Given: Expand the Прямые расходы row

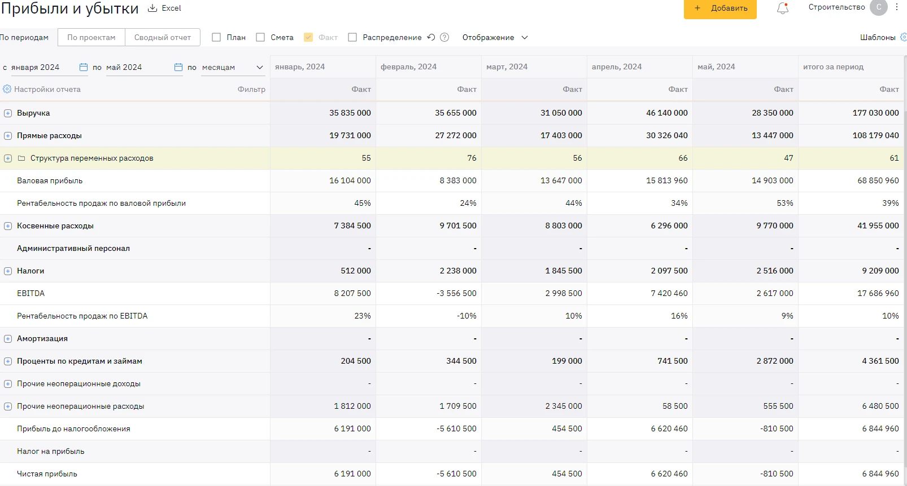Looking at the screenshot, I should click(x=8, y=136).
